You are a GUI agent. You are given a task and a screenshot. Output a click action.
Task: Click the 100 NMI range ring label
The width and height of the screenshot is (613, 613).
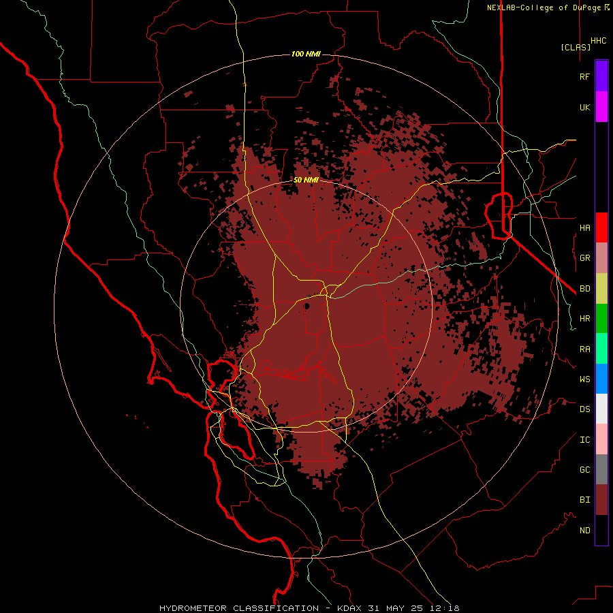pyautogui.click(x=306, y=54)
